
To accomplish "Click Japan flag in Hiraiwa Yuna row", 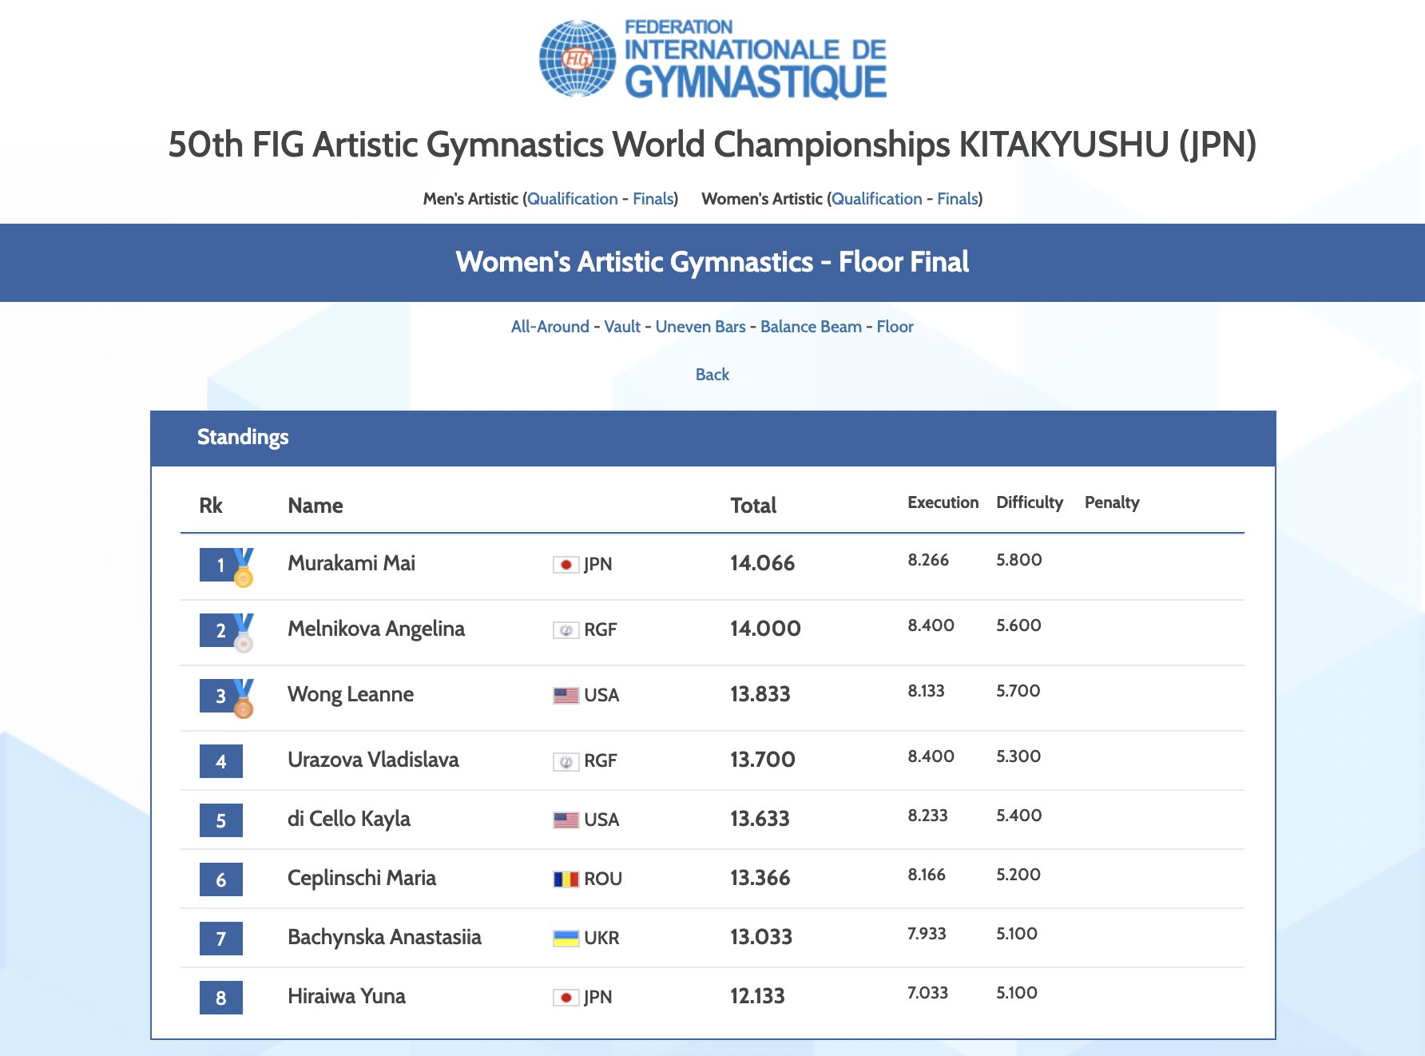I will point(566,998).
